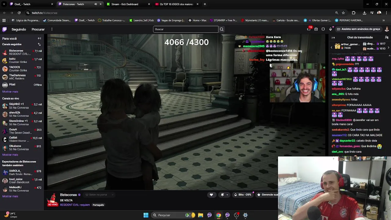Click Bisteconee's channel avatar under the stream
Viewport: 391px width, 220px height.
(53, 199)
